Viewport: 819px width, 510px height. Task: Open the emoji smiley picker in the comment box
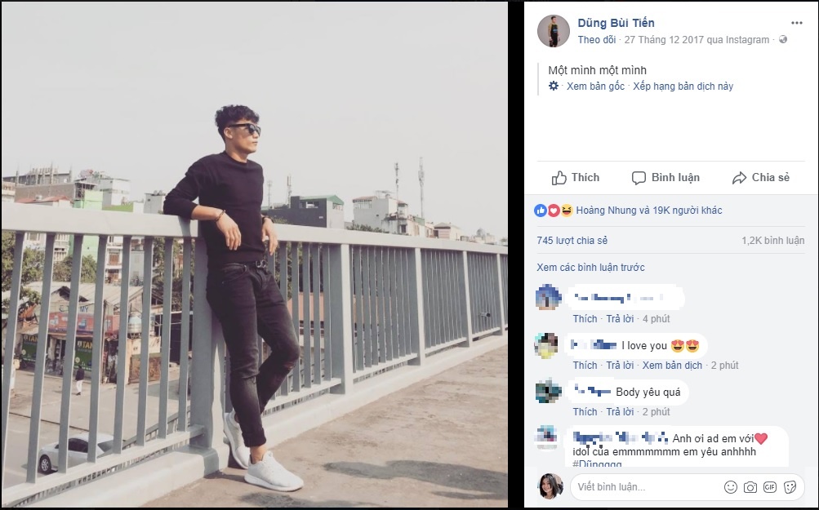point(731,487)
